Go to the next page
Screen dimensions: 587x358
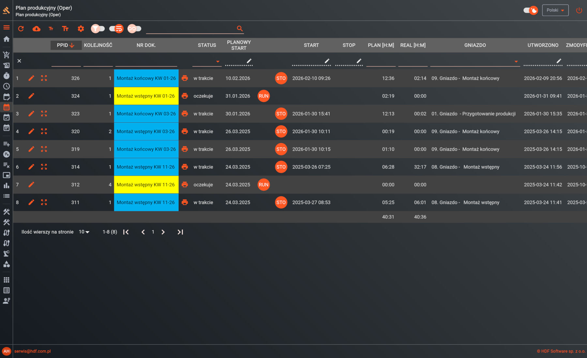coord(163,232)
